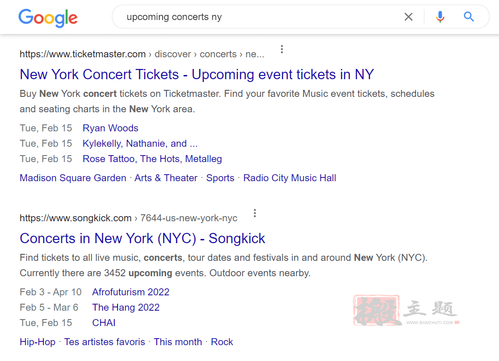The image size is (499, 361).
Task: Click the Ryan Woods event link
Action: pyautogui.click(x=111, y=128)
